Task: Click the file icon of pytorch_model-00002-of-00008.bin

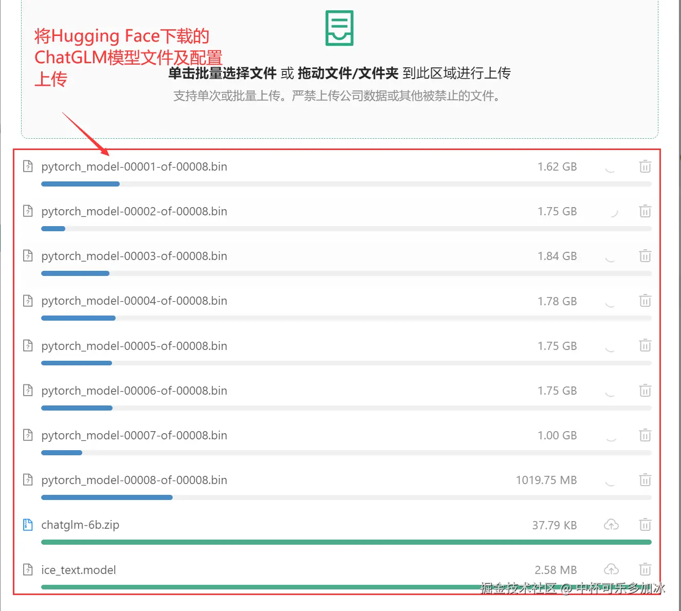Action: tap(28, 211)
